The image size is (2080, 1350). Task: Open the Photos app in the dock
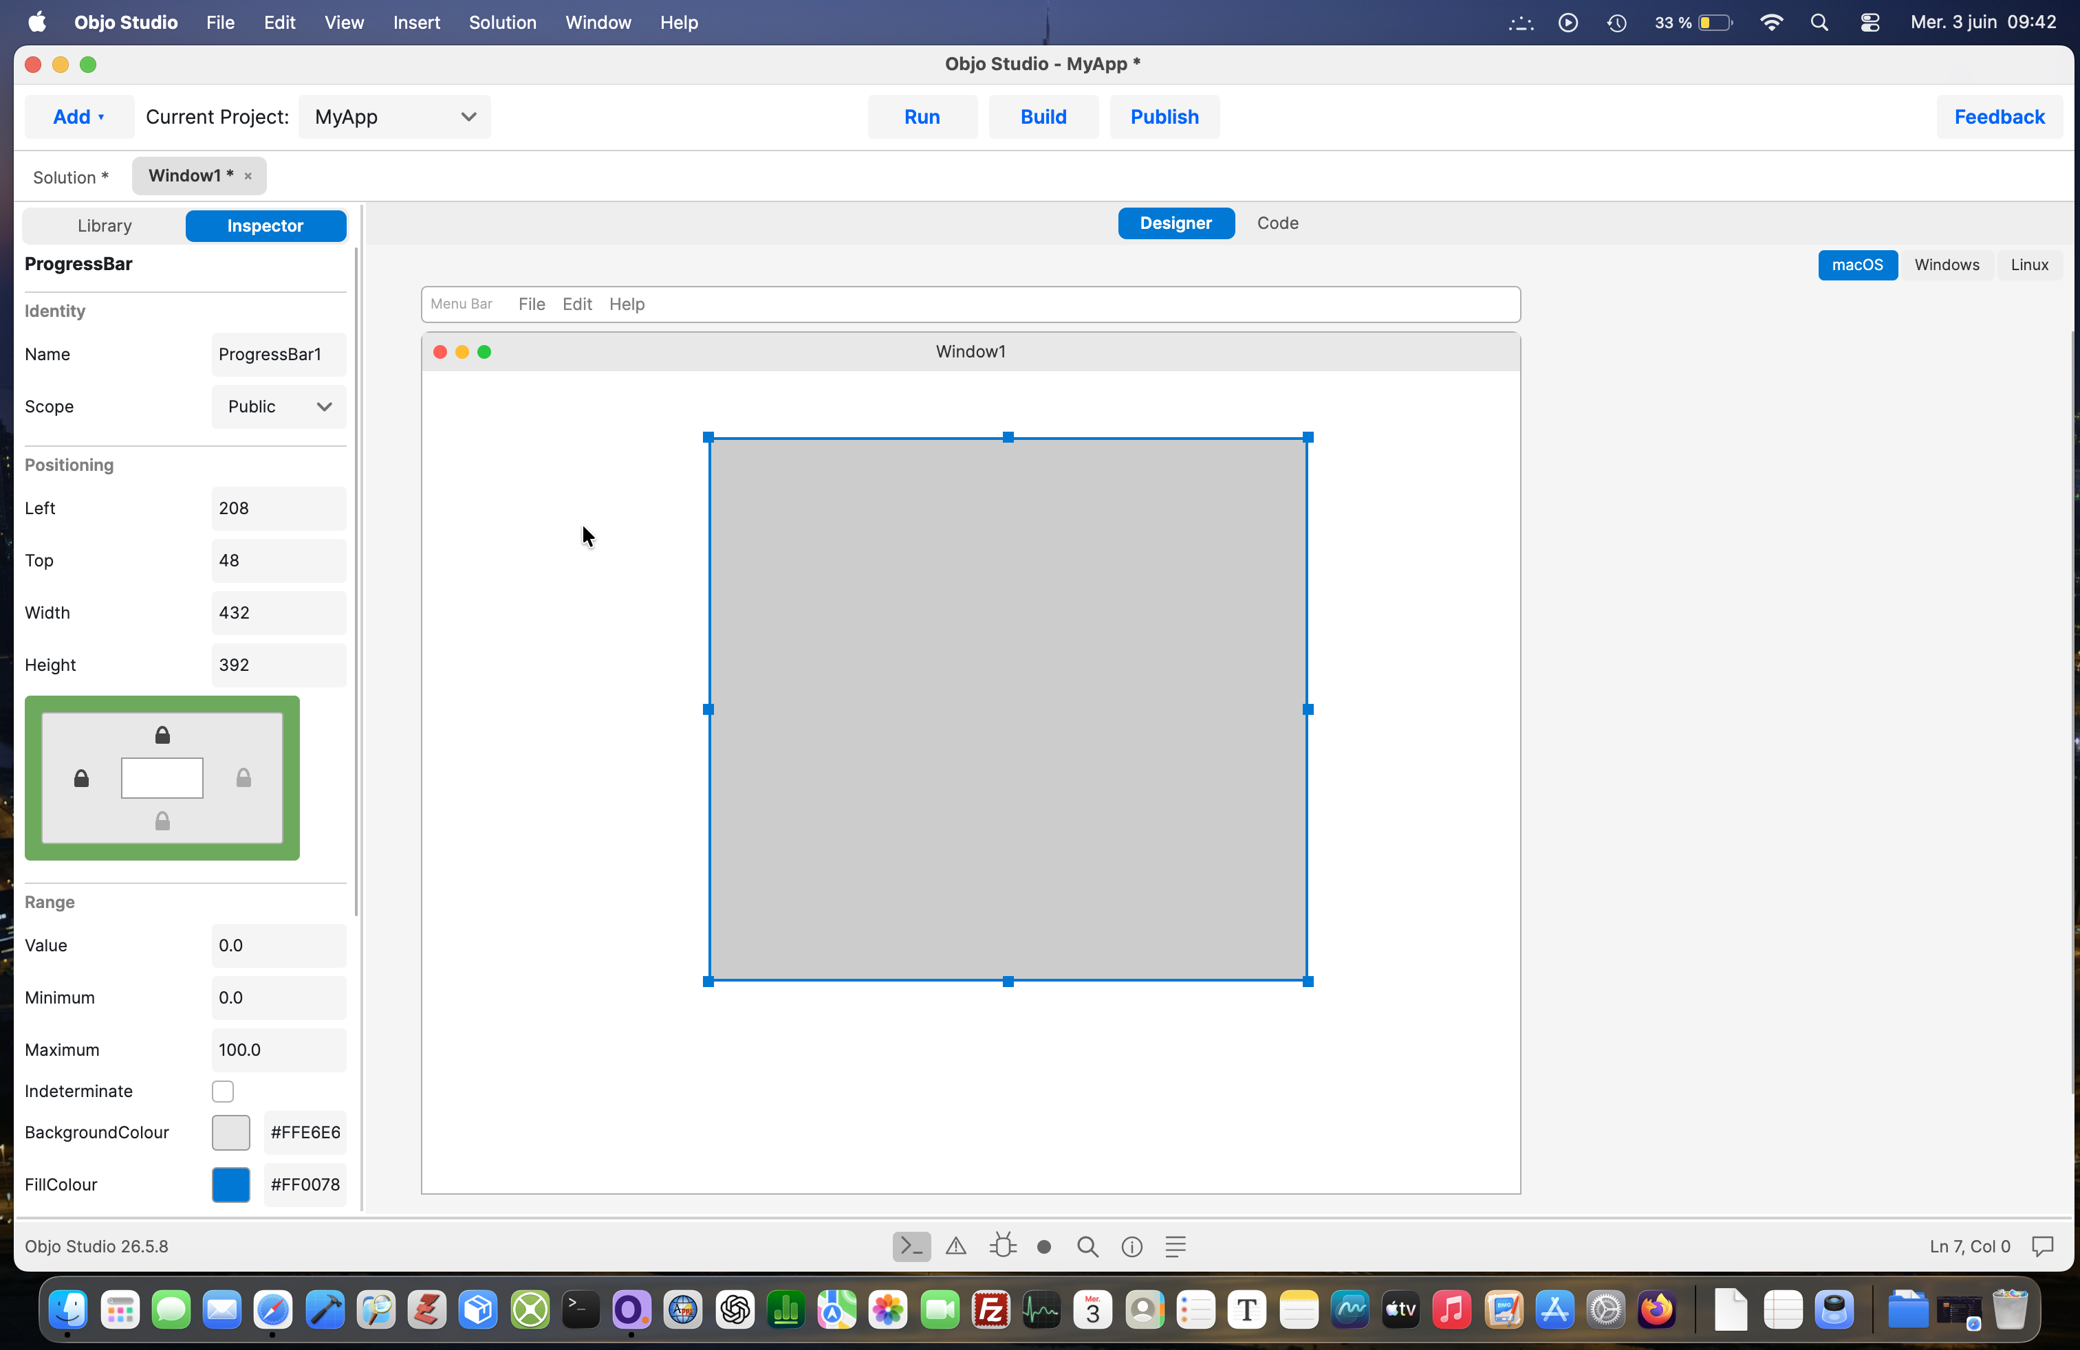[x=888, y=1310]
